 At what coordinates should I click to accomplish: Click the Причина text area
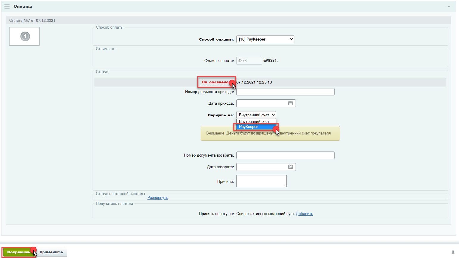click(261, 181)
